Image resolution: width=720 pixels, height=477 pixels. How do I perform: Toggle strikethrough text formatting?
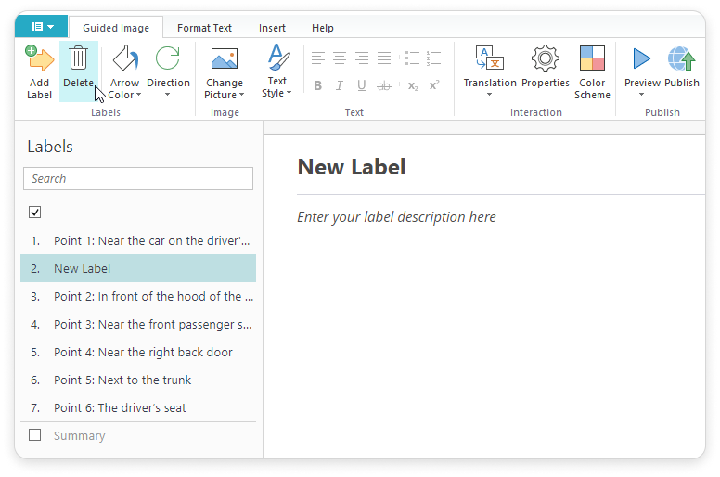click(384, 85)
